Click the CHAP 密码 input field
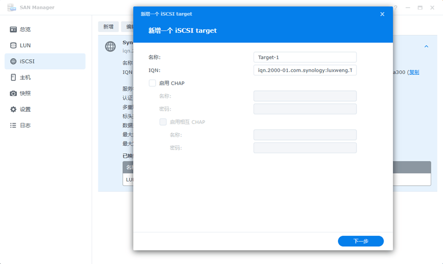Image resolution: width=443 pixels, height=264 pixels. click(305, 109)
